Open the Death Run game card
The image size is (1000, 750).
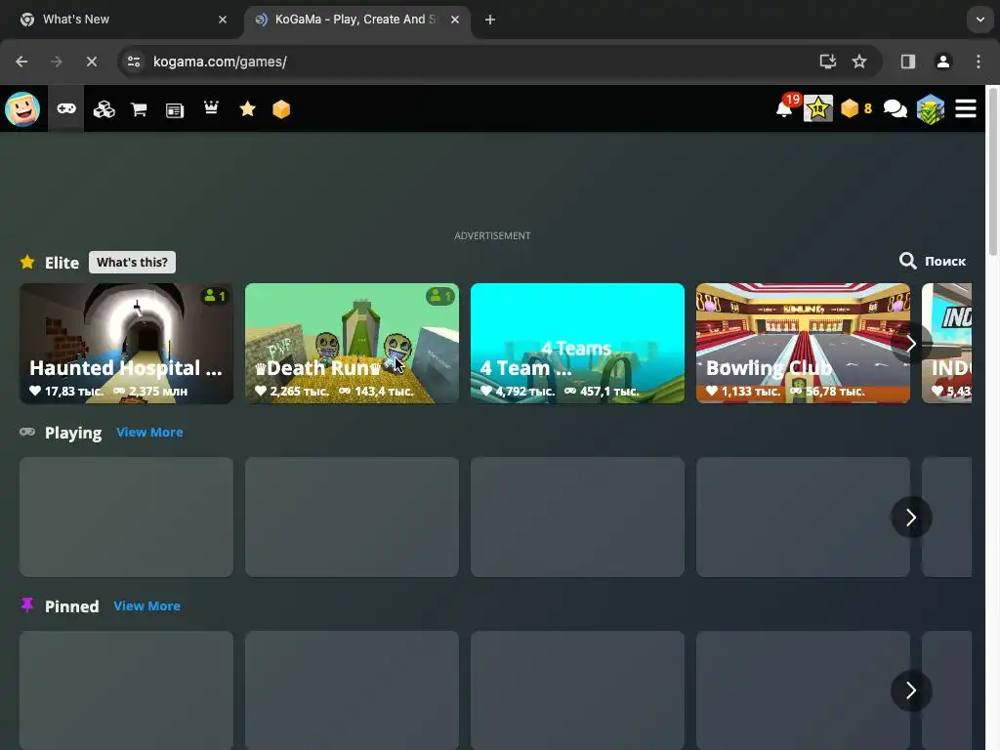pyautogui.click(x=352, y=343)
